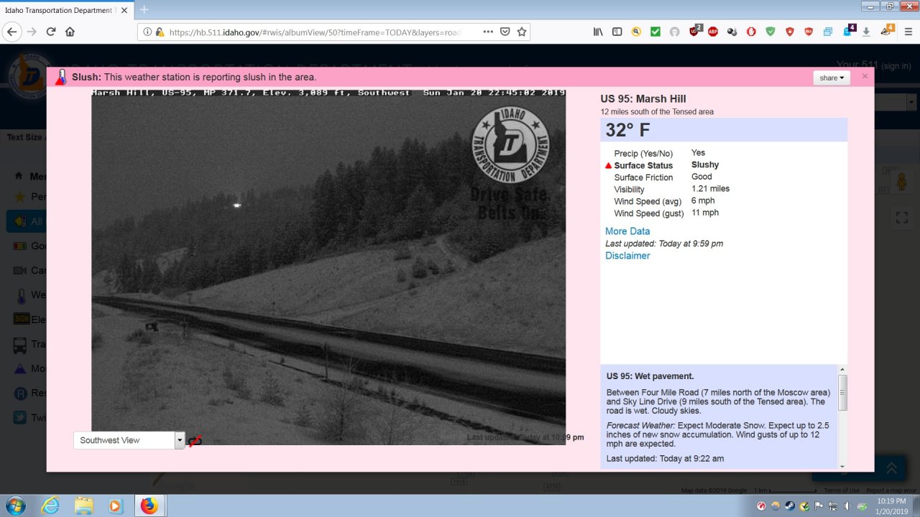Open the Disclaimer link
The width and height of the screenshot is (920, 517).
point(627,256)
